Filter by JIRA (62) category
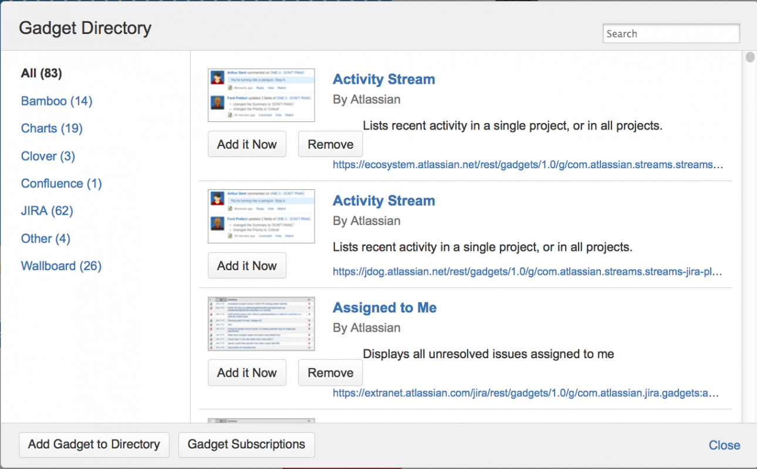The width and height of the screenshot is (757, 469). click(x=47, y=211)
